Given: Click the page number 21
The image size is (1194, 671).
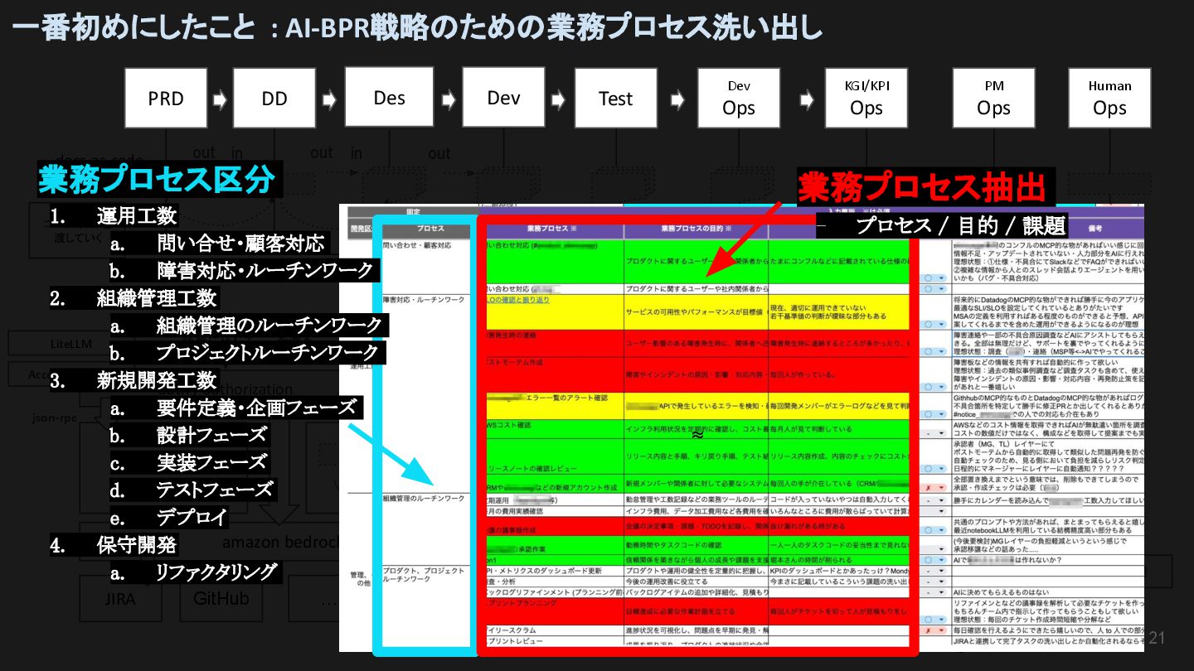Looking at the screenshot, I should pos(1157,637).
